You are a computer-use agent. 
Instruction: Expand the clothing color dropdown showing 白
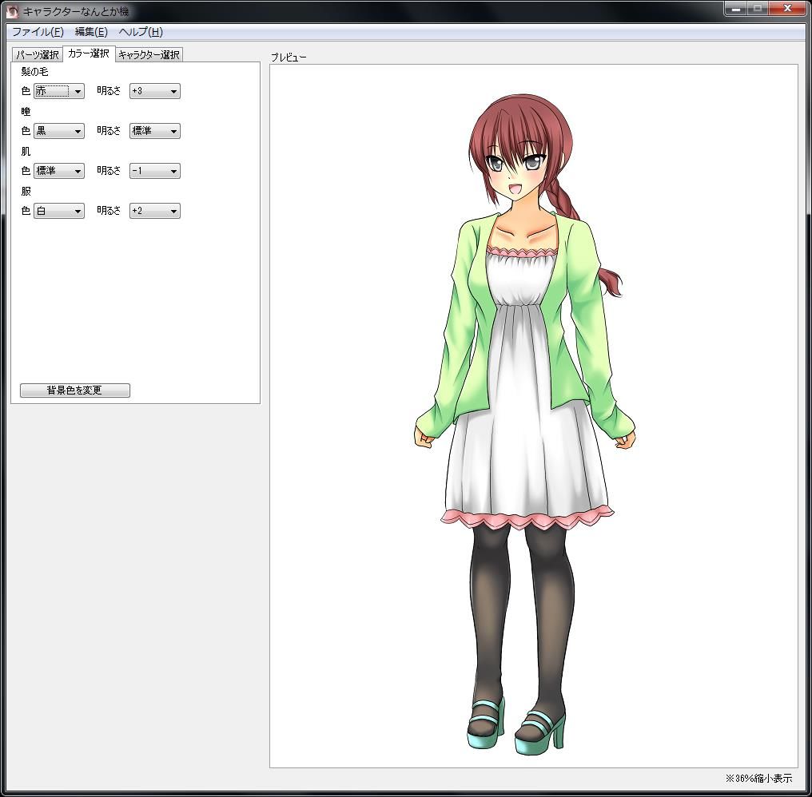click(59, 211)
